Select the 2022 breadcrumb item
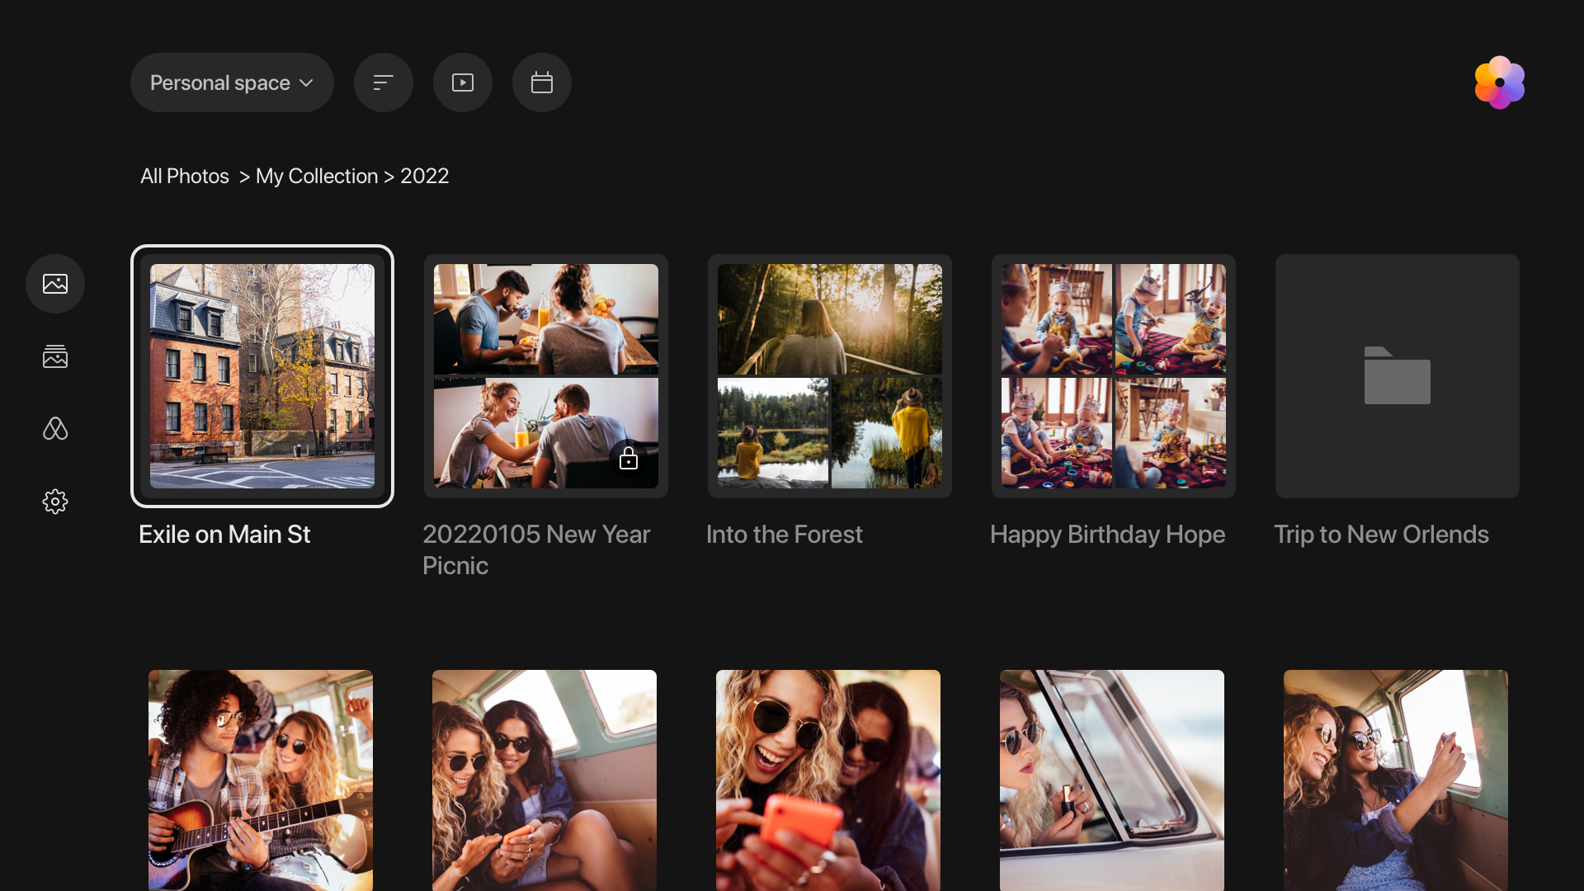The image size is (1584, 891). pos(425,176)
